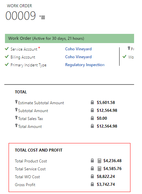Image resolution: width=142 pixels, height=194 pixels.
Task: Click the TOTAL COST AND PROFIT section header
Action: point(39,150)
